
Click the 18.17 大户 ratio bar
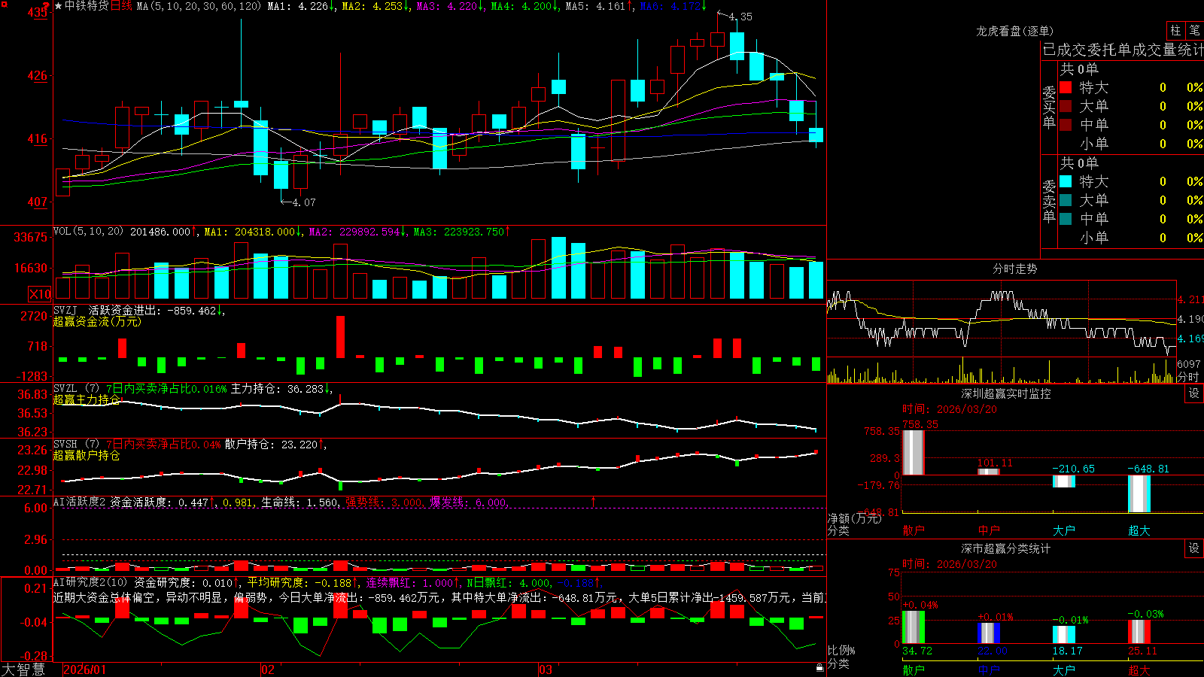[x=1064, y=635]
